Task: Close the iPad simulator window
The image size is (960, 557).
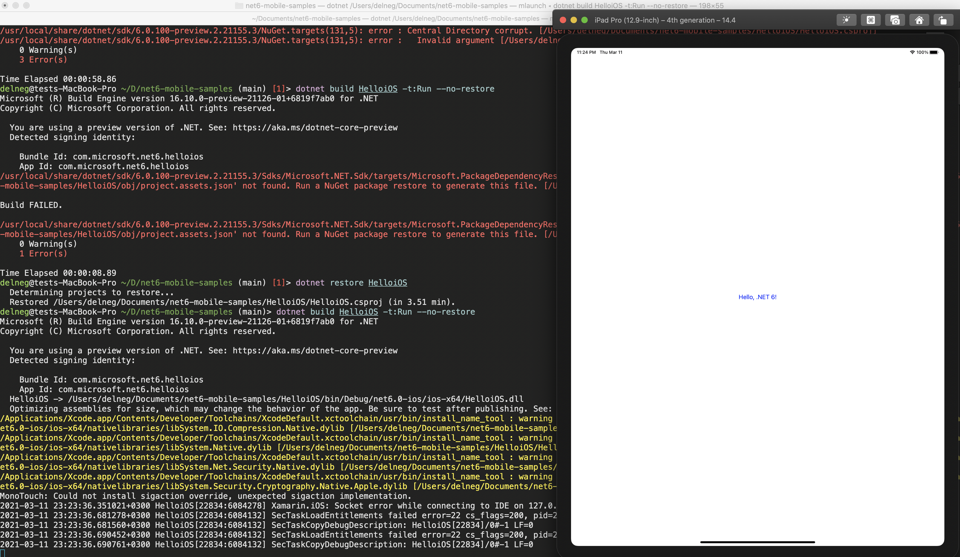Action: click(x=563, y=20)
